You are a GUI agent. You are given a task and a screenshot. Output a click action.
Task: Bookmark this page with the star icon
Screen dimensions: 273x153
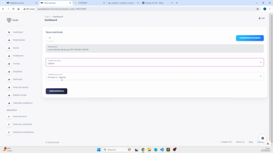(x=258, y=9)
